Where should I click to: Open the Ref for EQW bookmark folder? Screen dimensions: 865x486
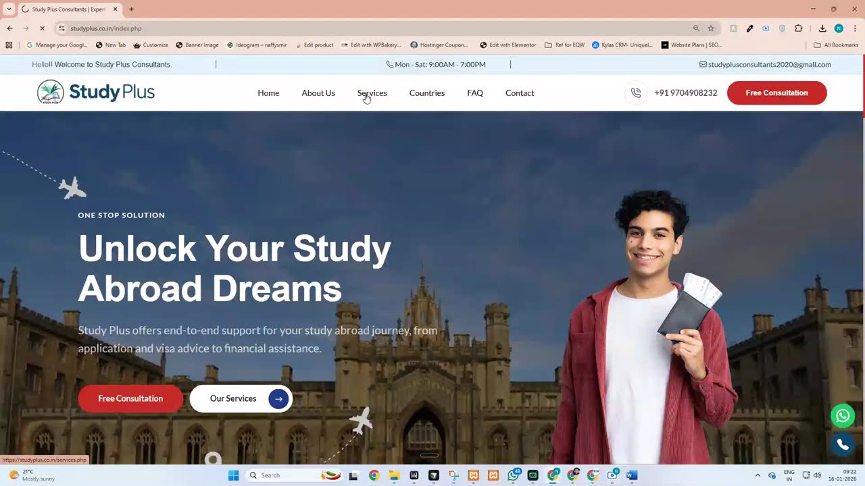(x=565, y=45)
